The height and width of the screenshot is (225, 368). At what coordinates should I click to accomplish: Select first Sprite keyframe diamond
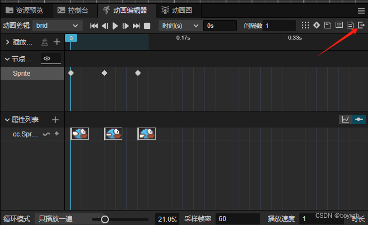click(x=71, y=73)
